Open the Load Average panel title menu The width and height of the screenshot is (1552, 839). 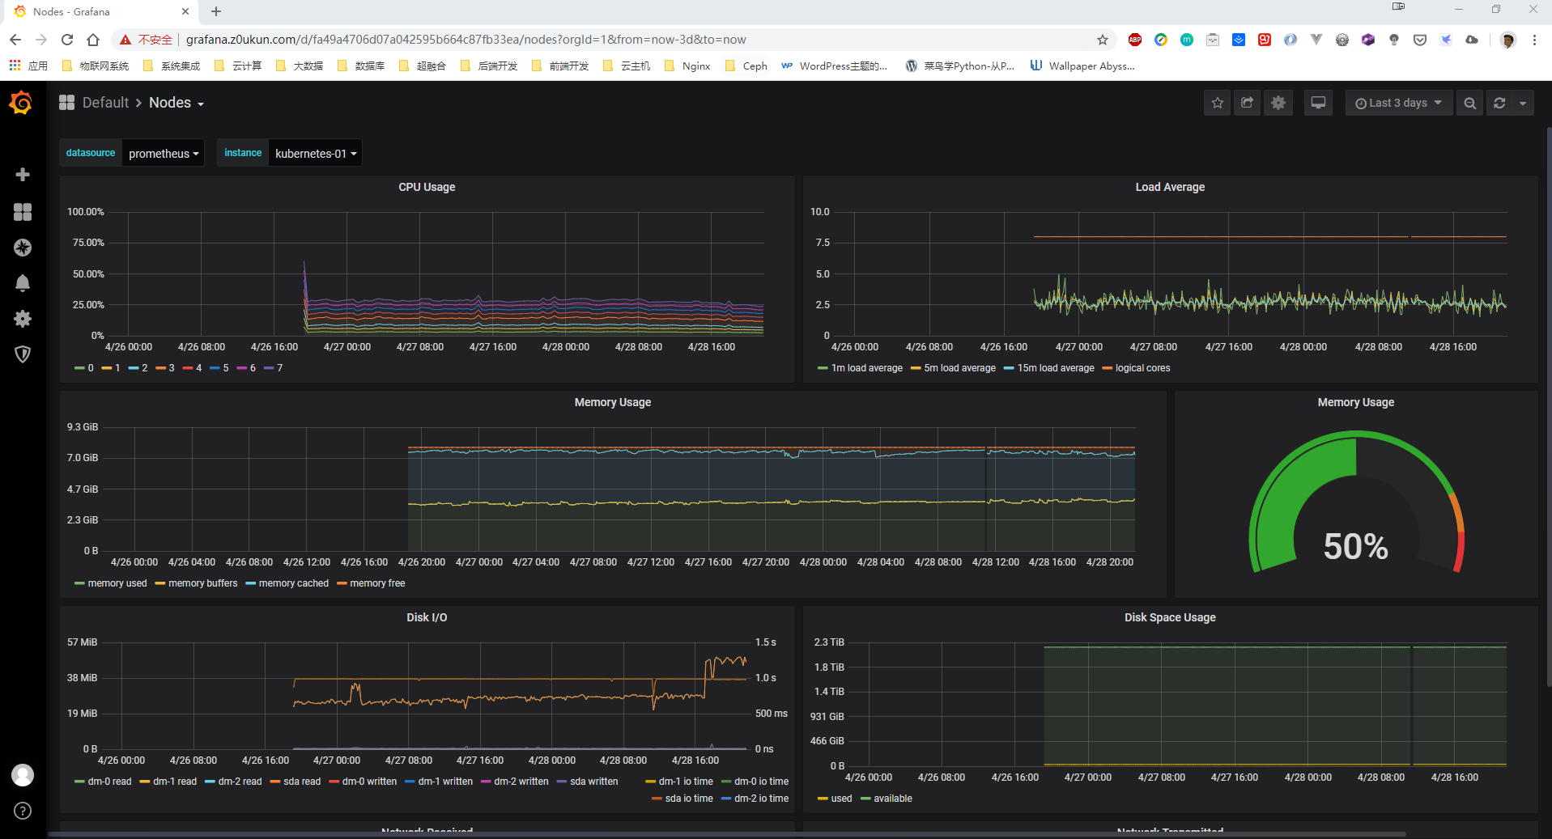pos(1170,187)
